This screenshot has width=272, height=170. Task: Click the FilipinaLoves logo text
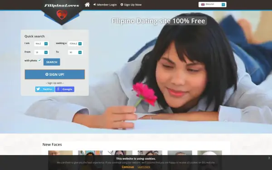pos(62,5)
